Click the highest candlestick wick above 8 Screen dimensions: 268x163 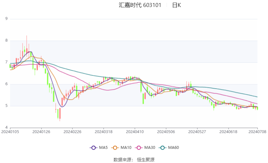27,42
